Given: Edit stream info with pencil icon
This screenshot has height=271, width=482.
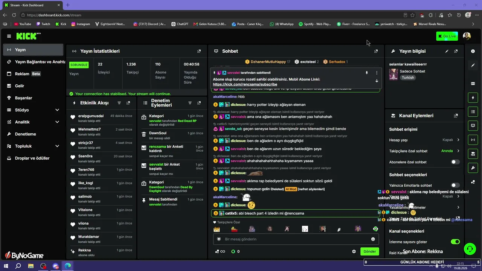Looking at the screenshot, I should 447,51.
